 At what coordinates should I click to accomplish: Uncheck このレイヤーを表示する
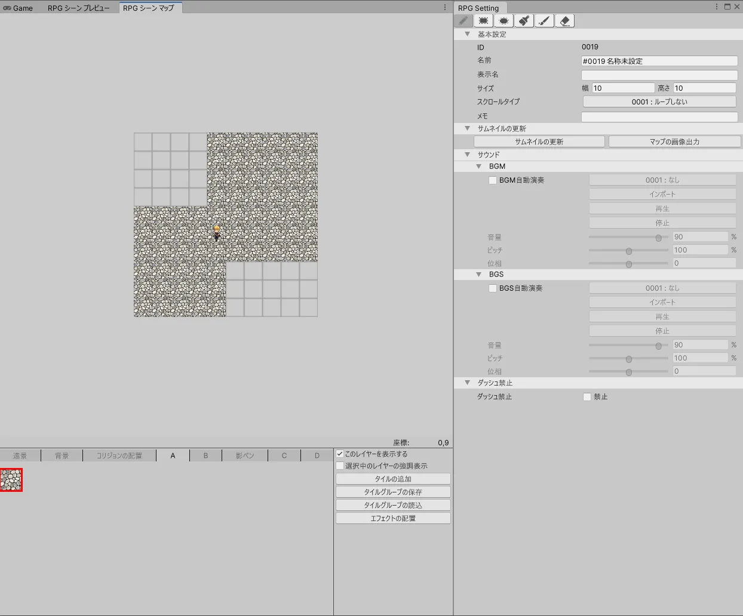pyautogui.click(x=340, y=454)
